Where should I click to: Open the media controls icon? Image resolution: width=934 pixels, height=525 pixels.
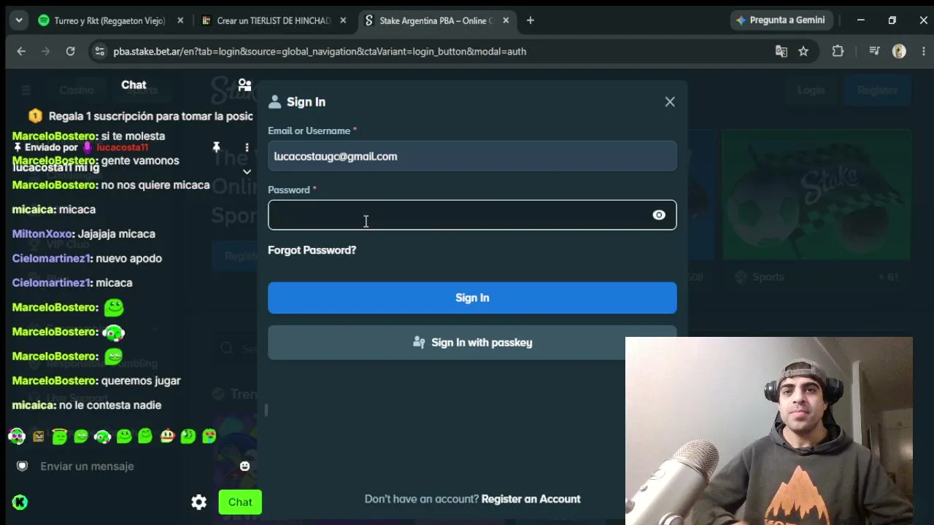(874, 51)
